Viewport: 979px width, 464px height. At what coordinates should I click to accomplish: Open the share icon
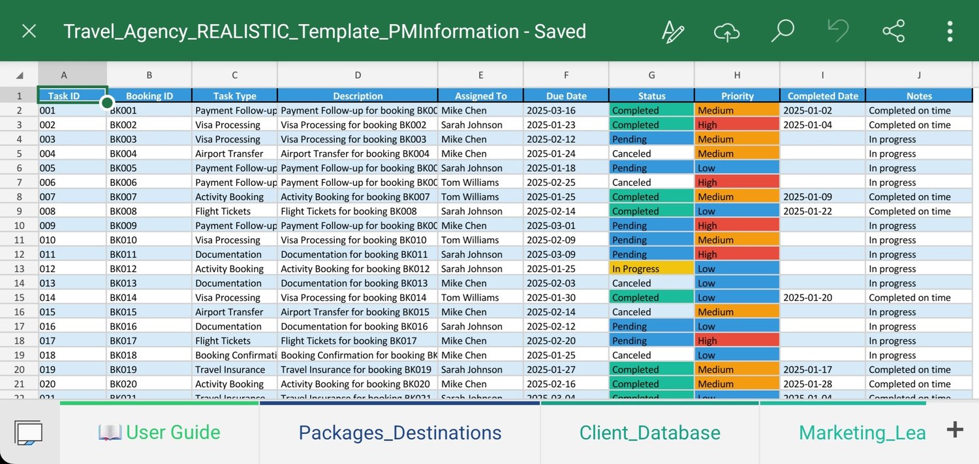pos(894,31)
